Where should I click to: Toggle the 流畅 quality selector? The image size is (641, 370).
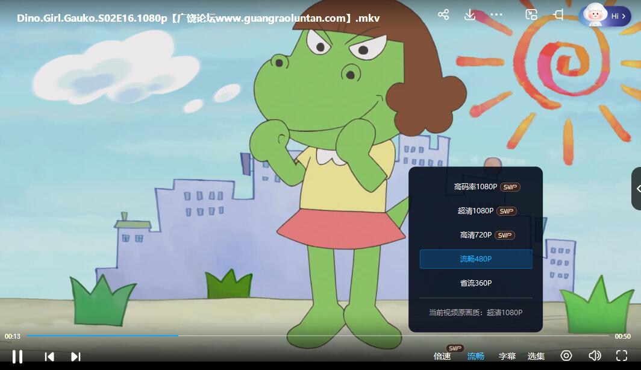coord(476,356)
